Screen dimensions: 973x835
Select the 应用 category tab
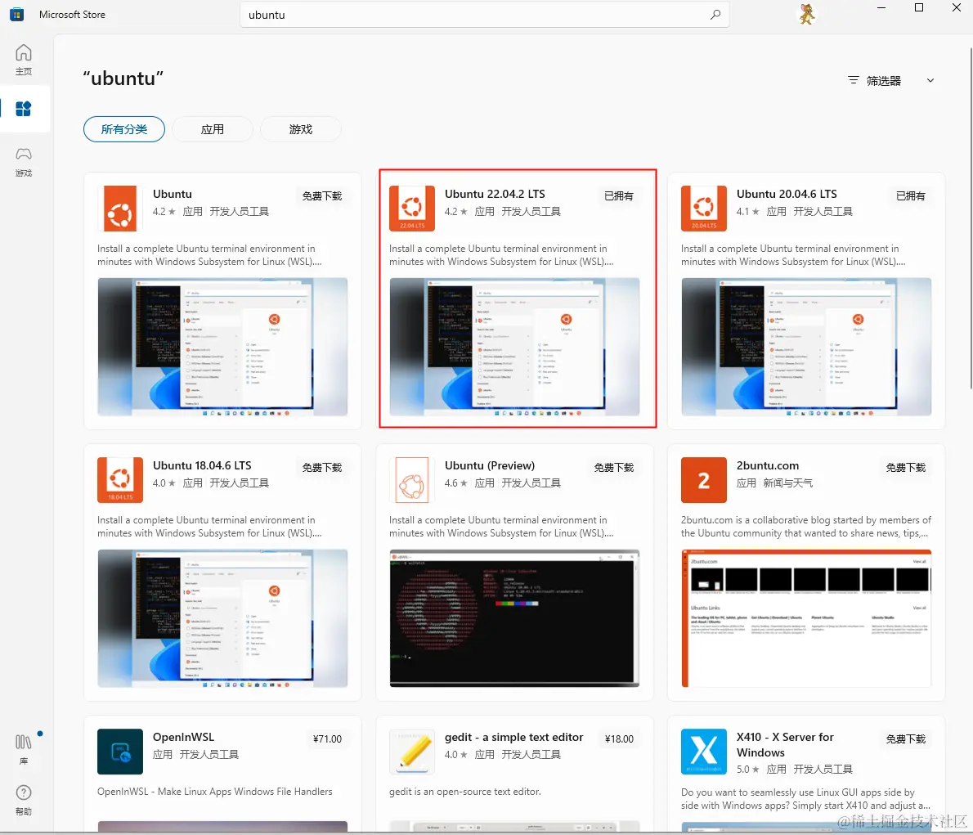click(213, 129)
